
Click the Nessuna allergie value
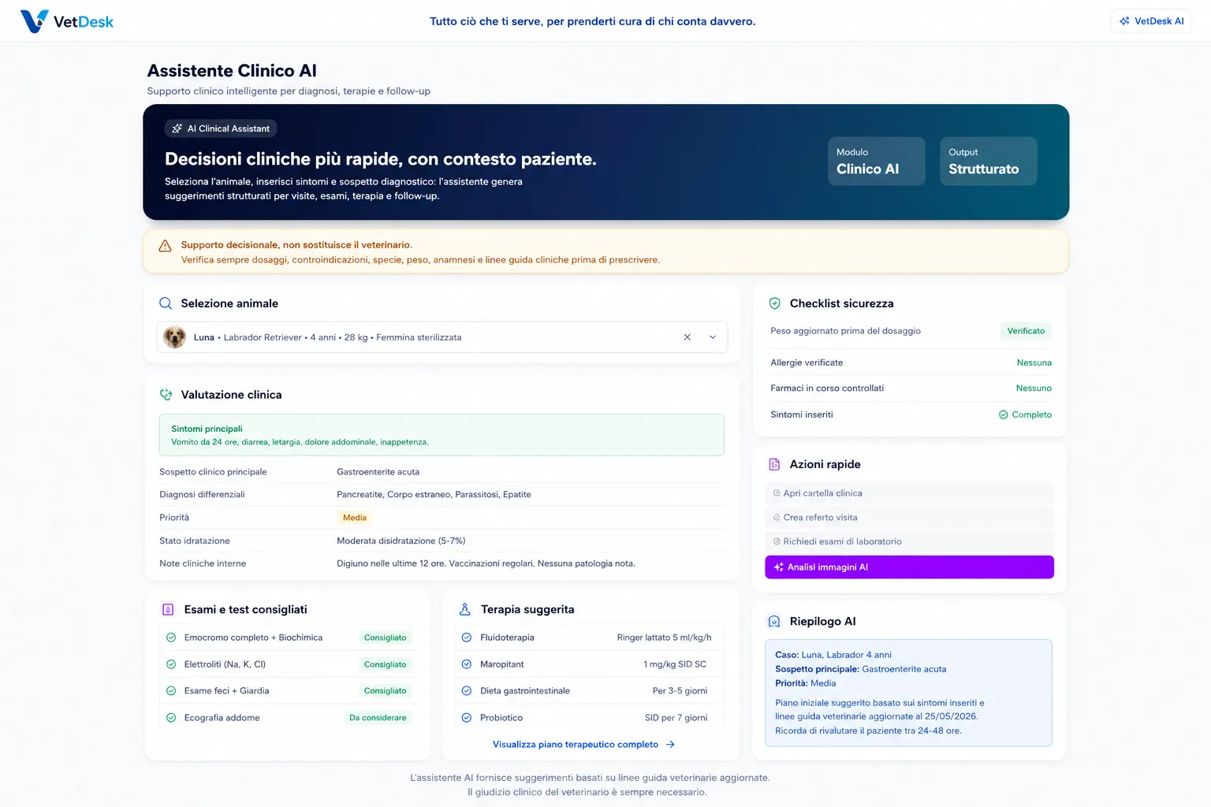pos(1034,363)
